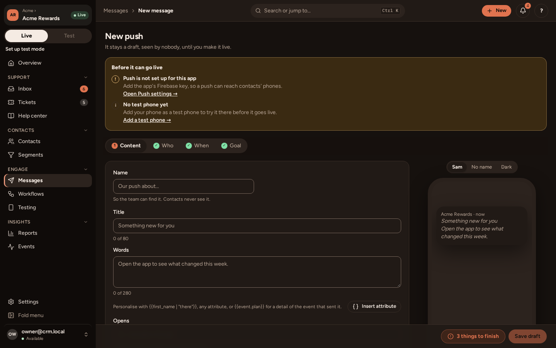Preview push as Sam
The image size is (556, 348).
point(457,167)
